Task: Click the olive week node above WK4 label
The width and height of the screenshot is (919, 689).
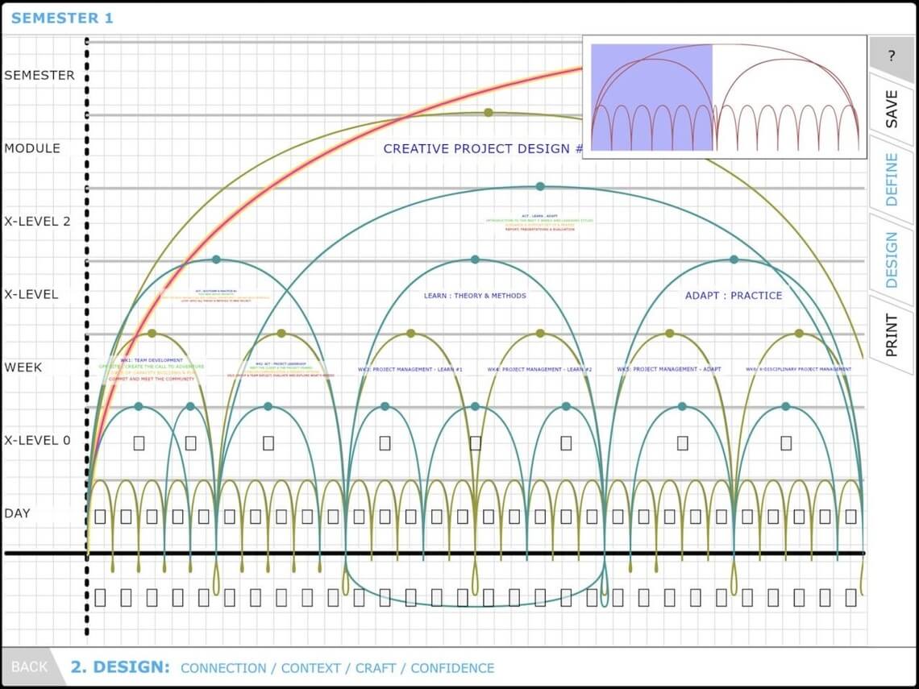Action: (x=540, y=333)
